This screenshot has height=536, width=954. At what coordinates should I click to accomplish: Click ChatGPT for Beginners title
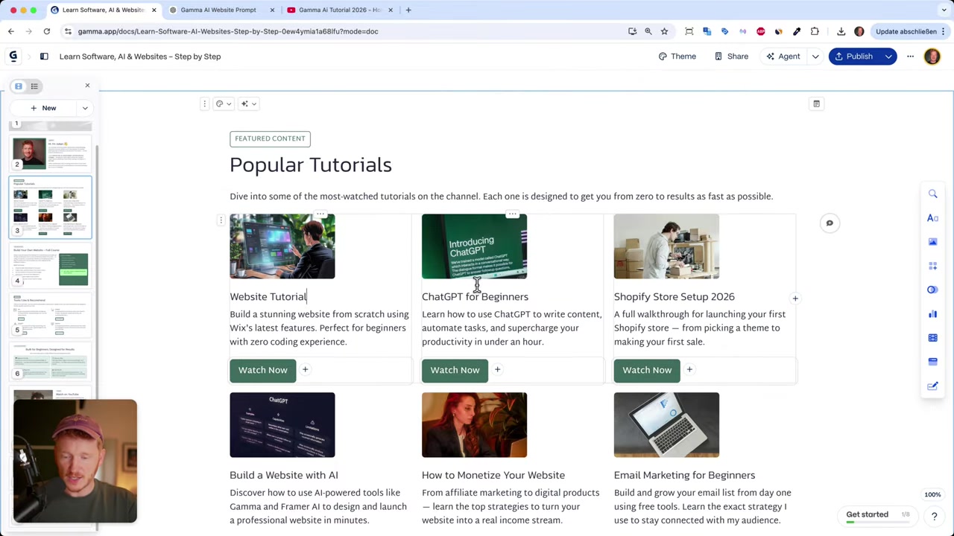pos(475,296)
